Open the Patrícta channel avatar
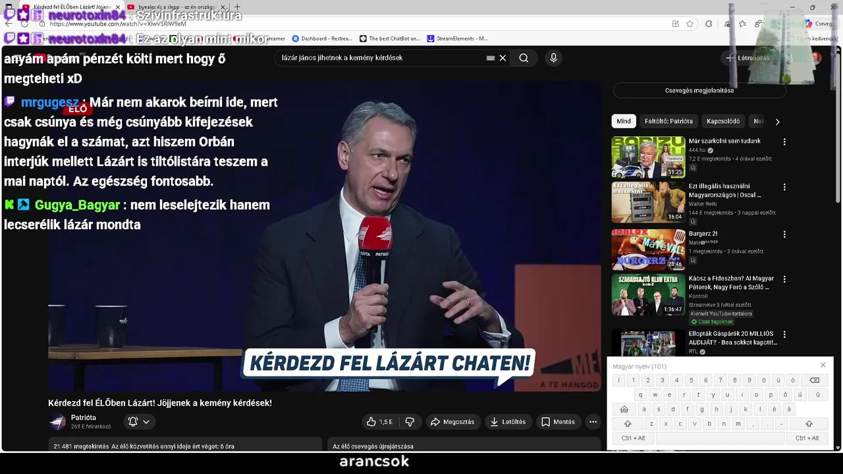 (x=58, y=422)
